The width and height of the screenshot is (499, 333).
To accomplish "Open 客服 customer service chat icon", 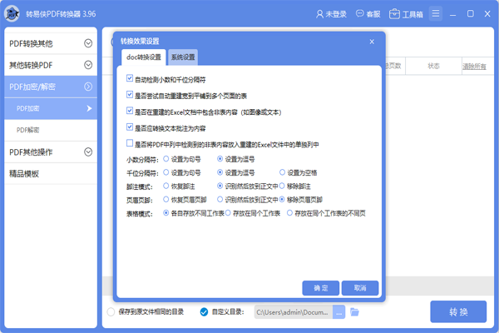I will point(361,14).
